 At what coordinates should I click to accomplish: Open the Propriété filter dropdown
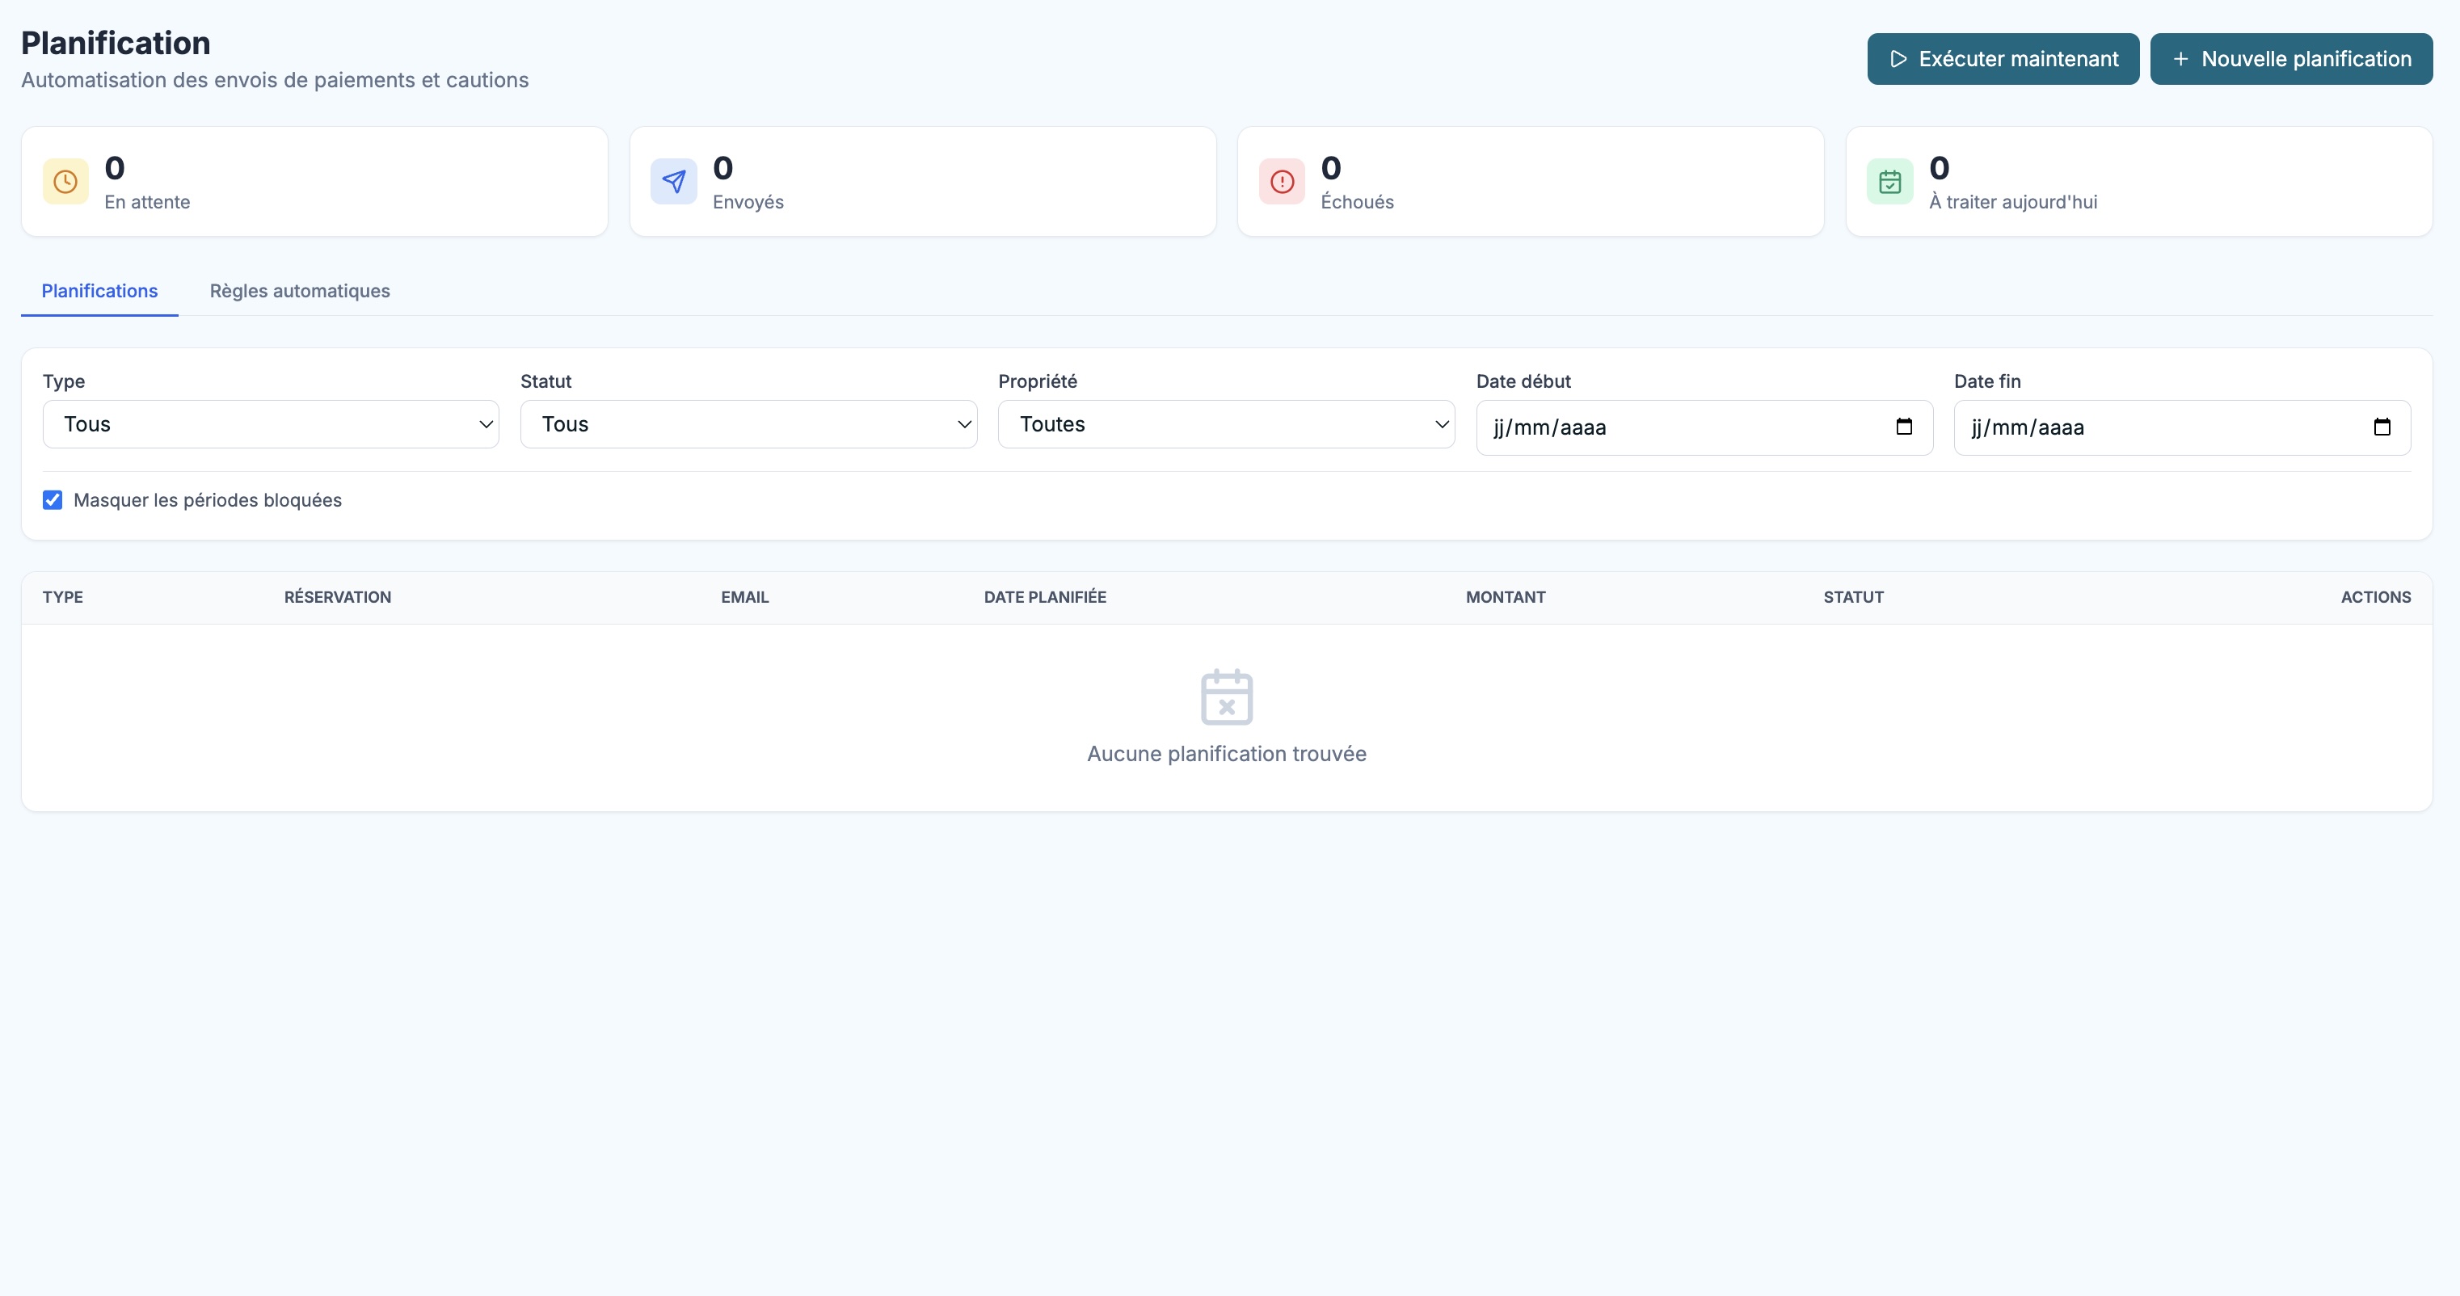[1226, 424]
